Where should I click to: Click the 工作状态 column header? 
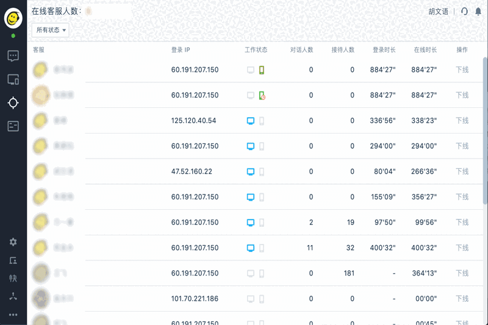click(x=256, y=50)
